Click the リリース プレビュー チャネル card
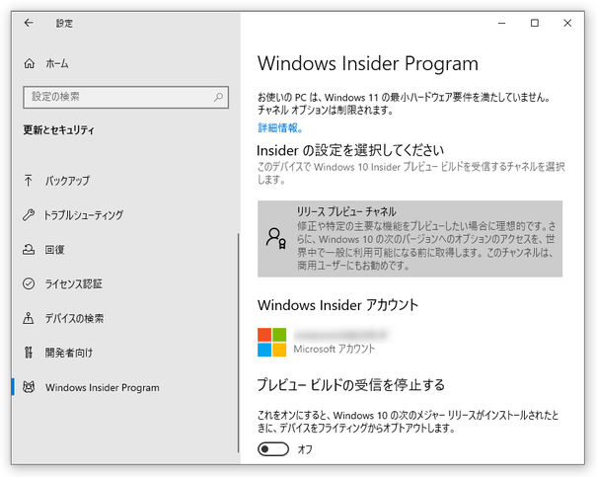This screenshot has height=477, width=597. [410, 239]
